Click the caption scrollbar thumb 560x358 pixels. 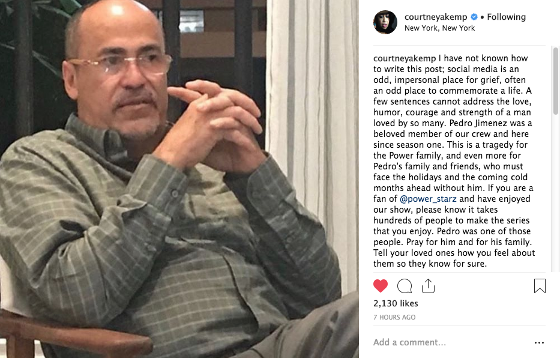(x=555, y=81)
